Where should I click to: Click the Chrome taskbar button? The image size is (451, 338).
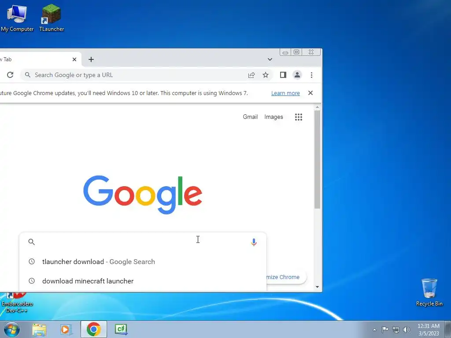93,329
